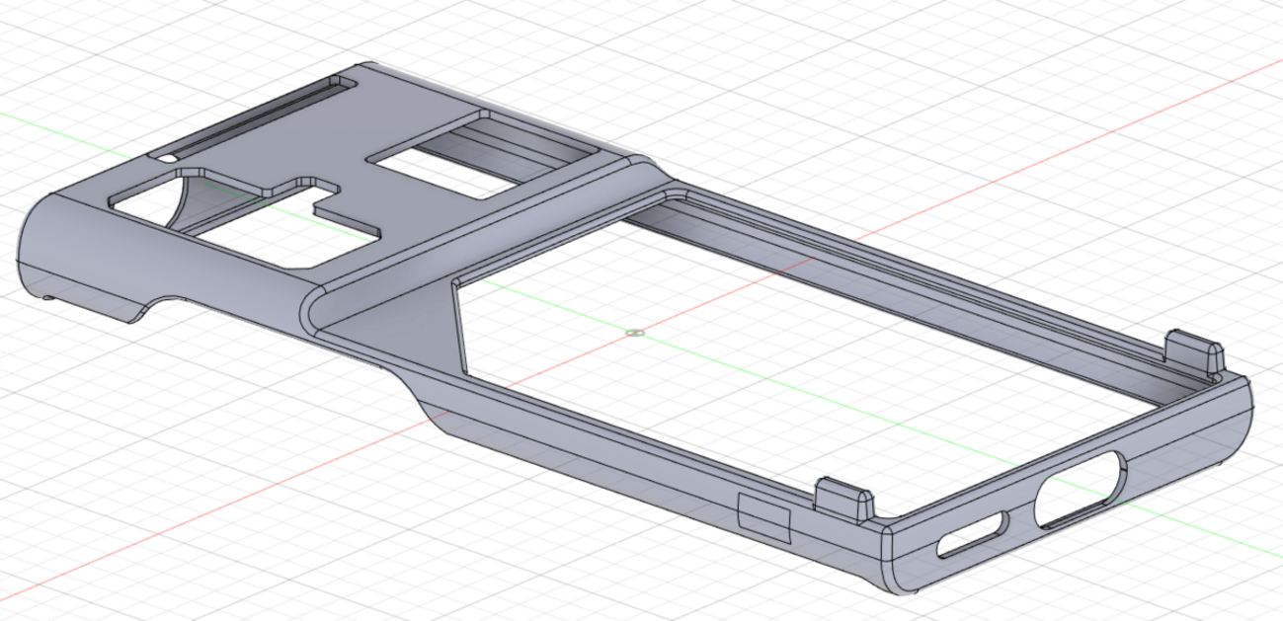Image resolution: width=1283 pixels, height=621 pixels.
Task: Select the small rectangular button recess on the case side
Action: [764, 519]
